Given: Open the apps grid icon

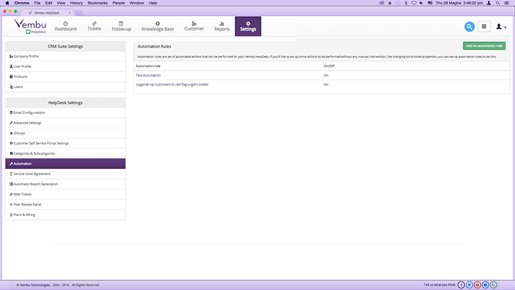Looking at the screenshot, I should coord(483,26).
